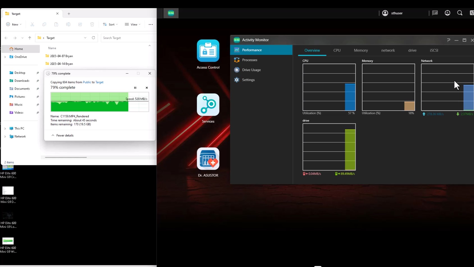Click the Cut scissors icon
Viewport: 474px width, 267px height.
[x=32, y=24]
